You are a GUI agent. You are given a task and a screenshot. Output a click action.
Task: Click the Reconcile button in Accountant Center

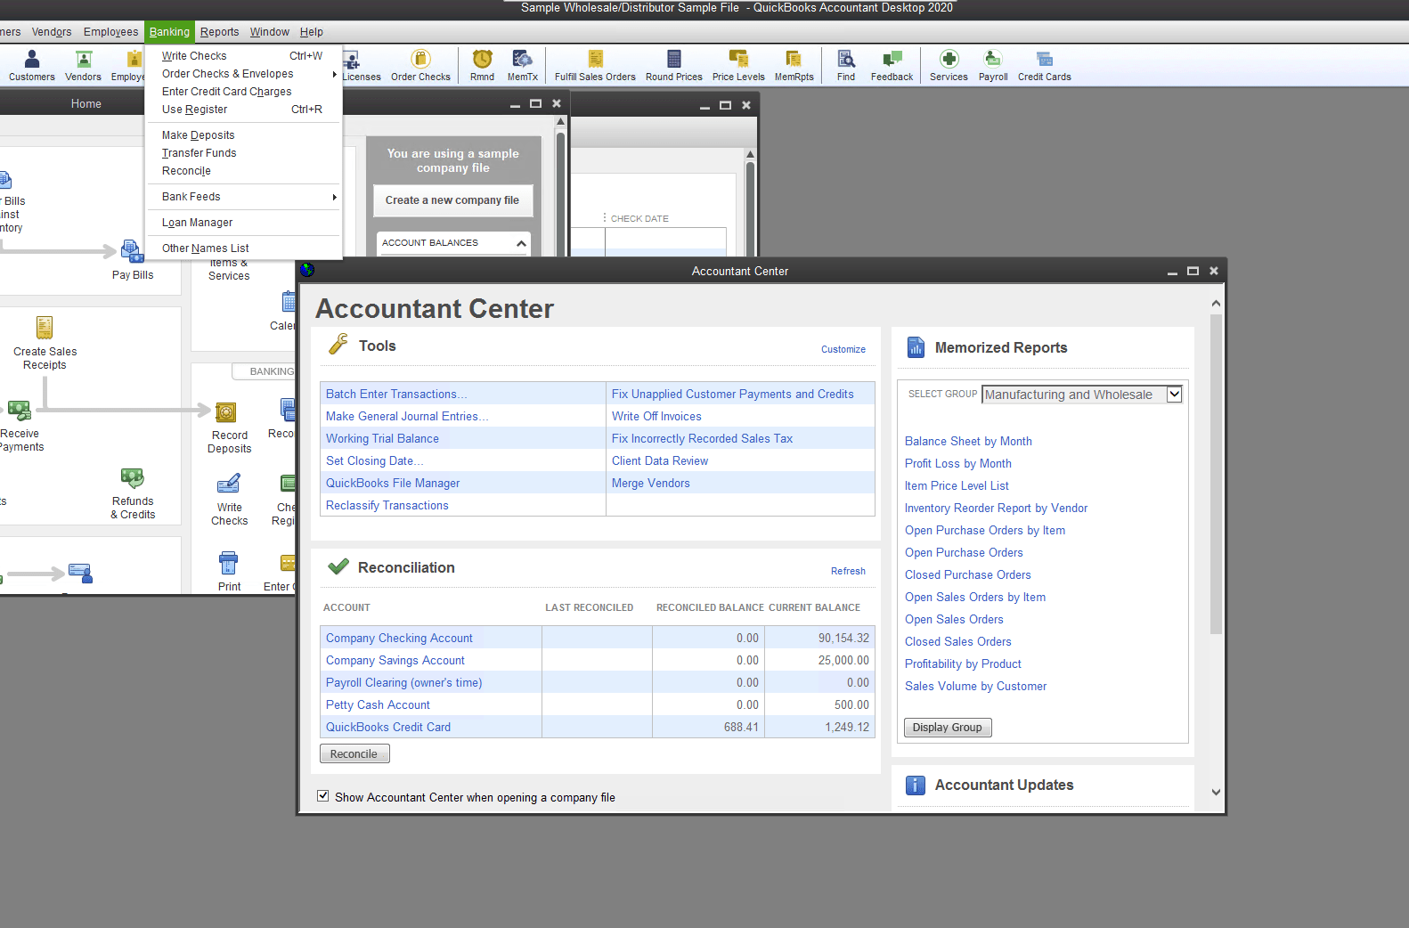[354, 753]
